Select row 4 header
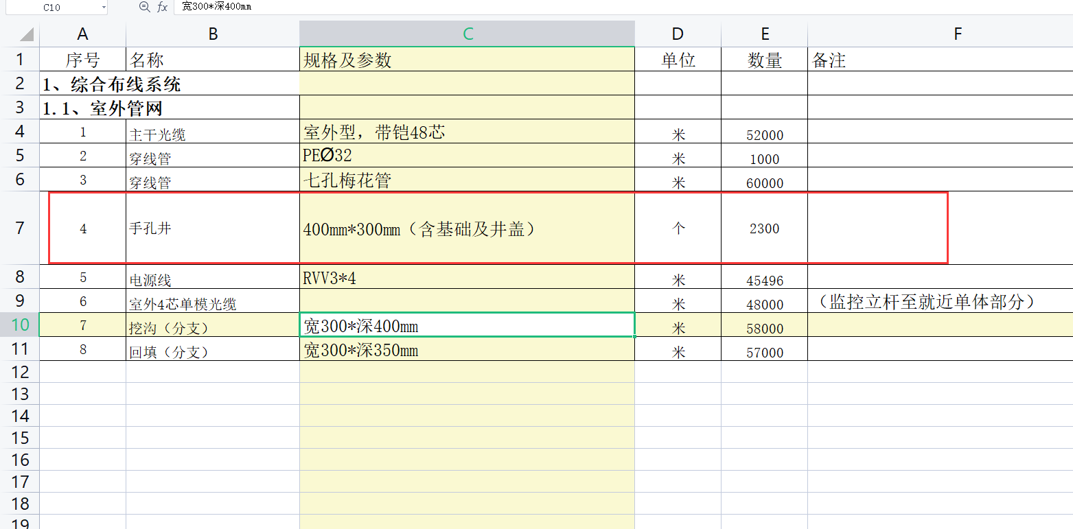 coord(20,131)
